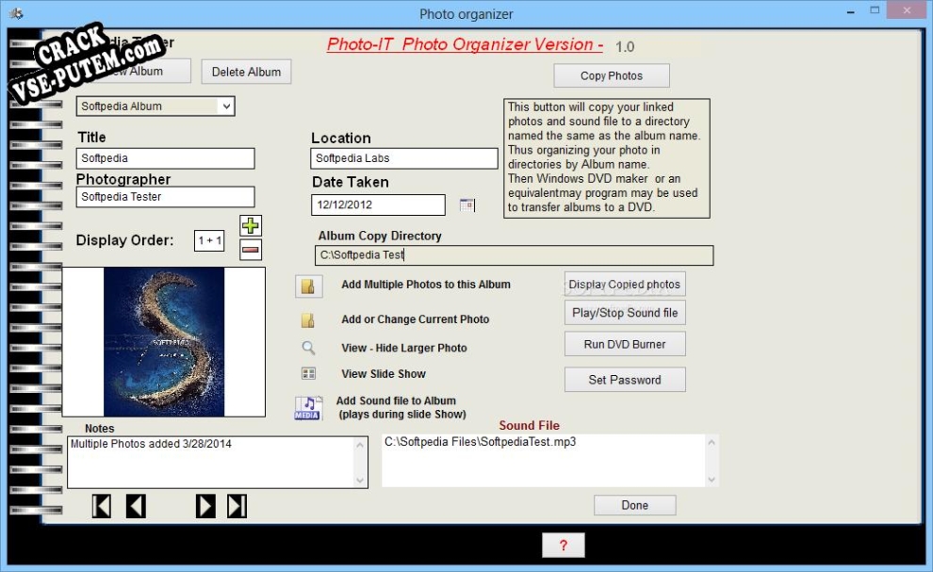The width and height of the screenshot is (933, 572).
Task: Click the green plus display order icon
Action: coord(251,225)
